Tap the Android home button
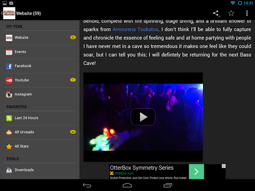 click(127, 186)
